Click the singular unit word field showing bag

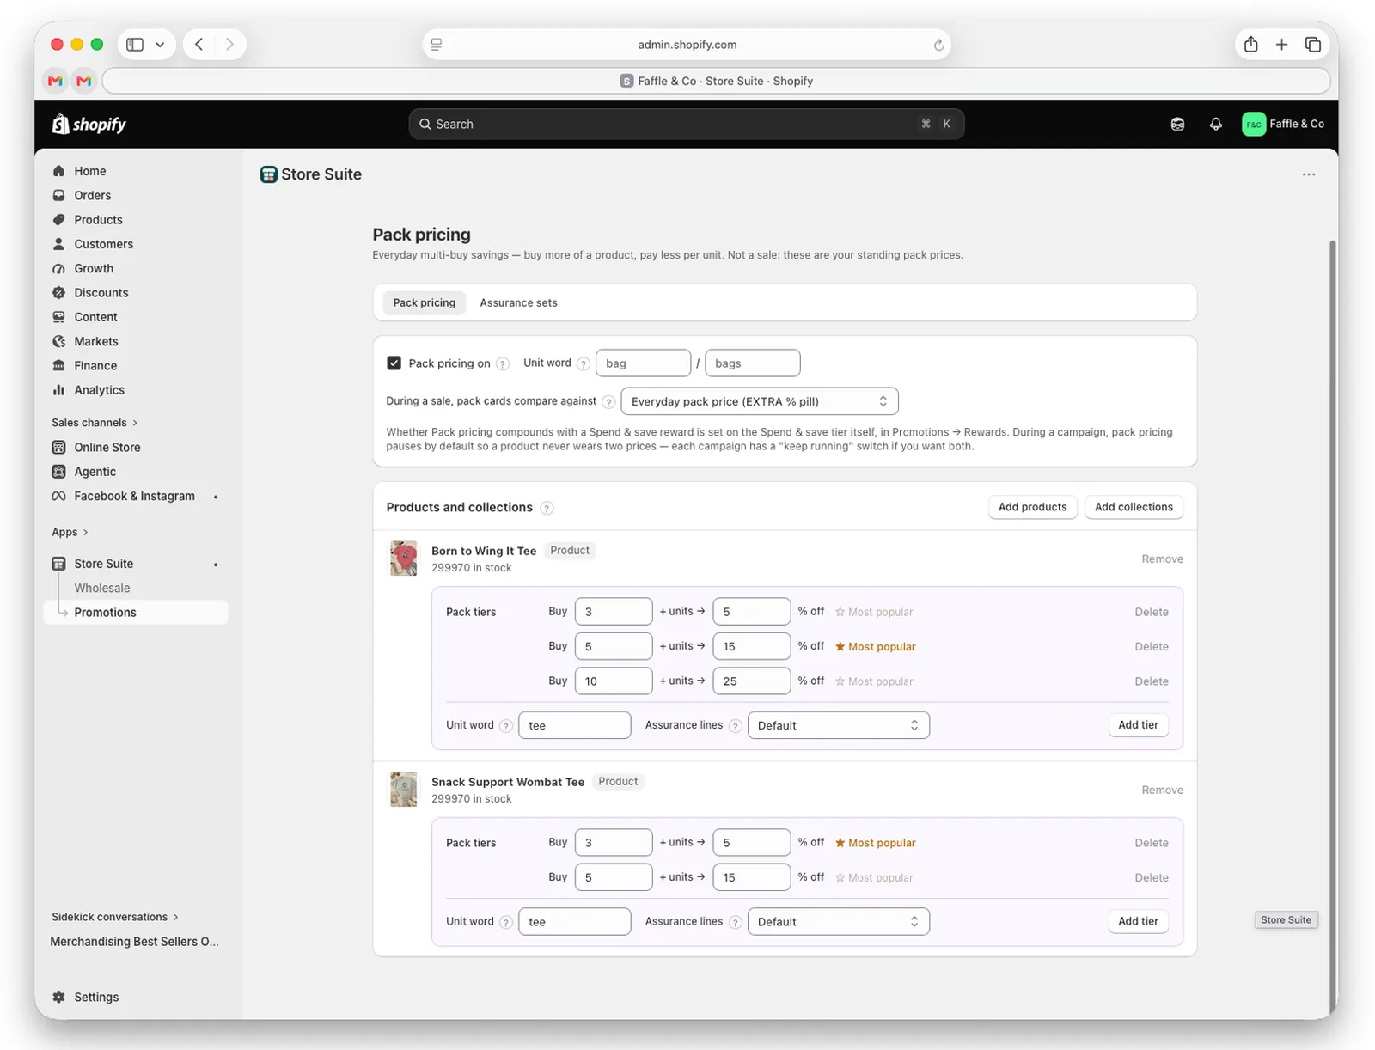[x=643, y=363]
